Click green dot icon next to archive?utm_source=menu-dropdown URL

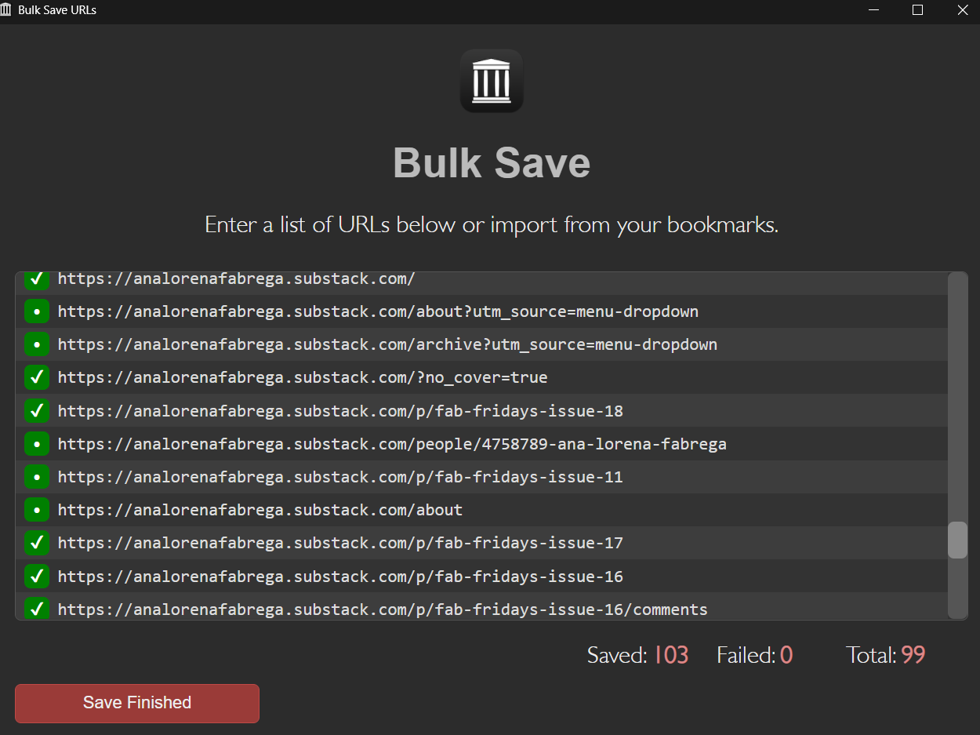click(36, 344)
